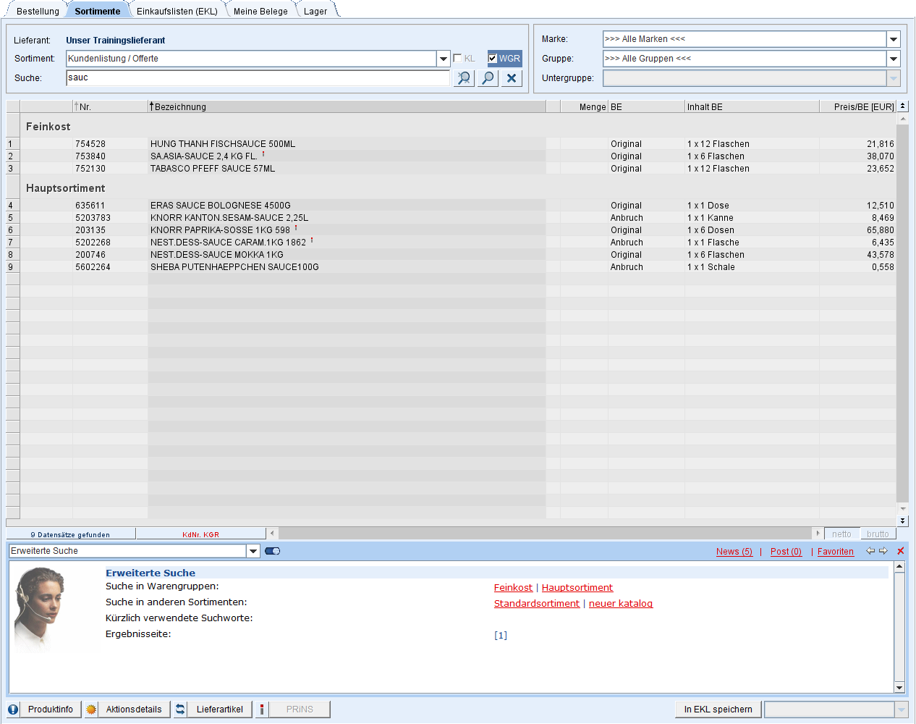The width and height of the screenshot is (916, 724).
Task: Click the magnifier search icon
Action: point(488,78)
